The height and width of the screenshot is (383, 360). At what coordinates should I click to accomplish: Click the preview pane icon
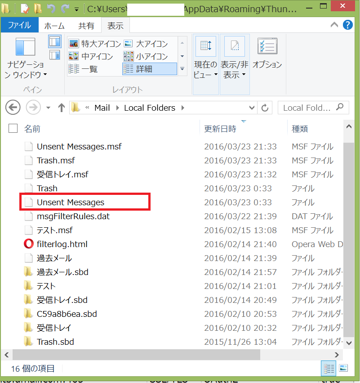click(x=55, y=41)
